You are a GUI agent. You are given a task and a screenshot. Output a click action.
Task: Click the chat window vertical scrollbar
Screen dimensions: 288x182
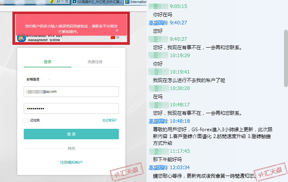(286, 58)
